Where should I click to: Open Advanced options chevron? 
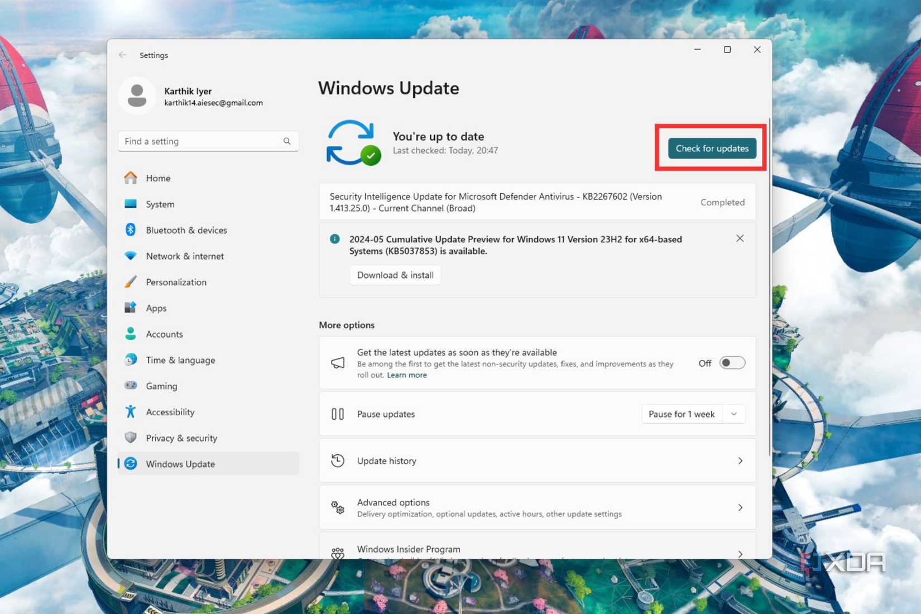pos(740,507)
